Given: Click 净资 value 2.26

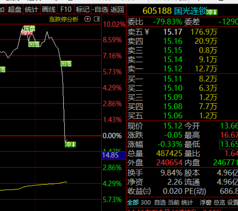Looking at the screenshot, I should pos(175,182).
